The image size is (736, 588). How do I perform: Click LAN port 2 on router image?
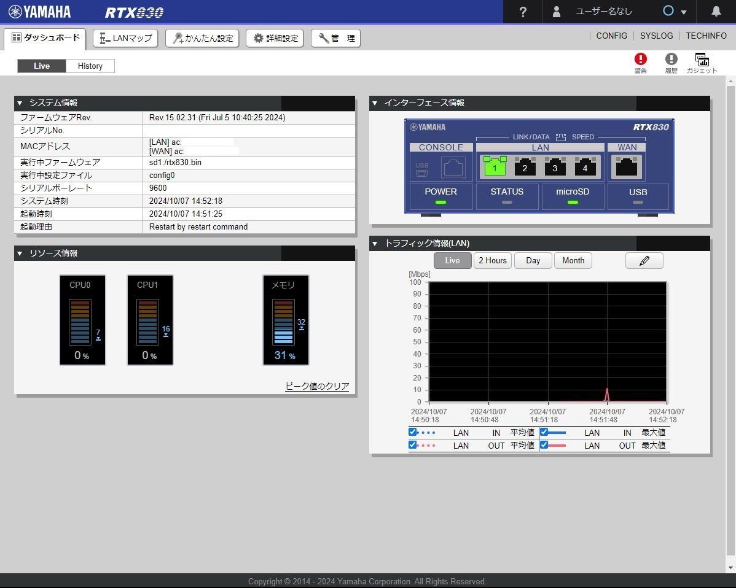coord(525,166)
